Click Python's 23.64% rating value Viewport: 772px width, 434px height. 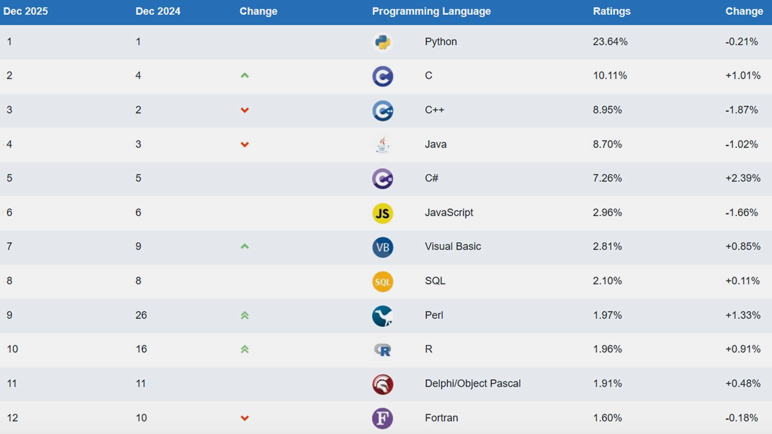click(610, 42)
